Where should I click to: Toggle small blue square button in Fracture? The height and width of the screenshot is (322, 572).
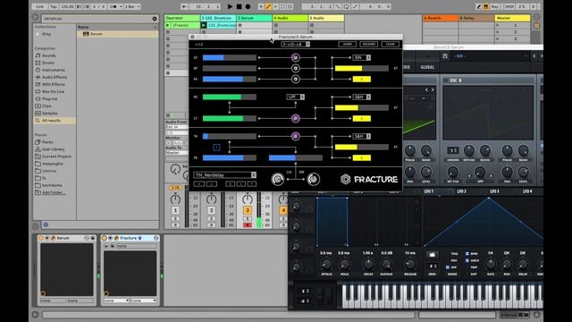[216, 147]
